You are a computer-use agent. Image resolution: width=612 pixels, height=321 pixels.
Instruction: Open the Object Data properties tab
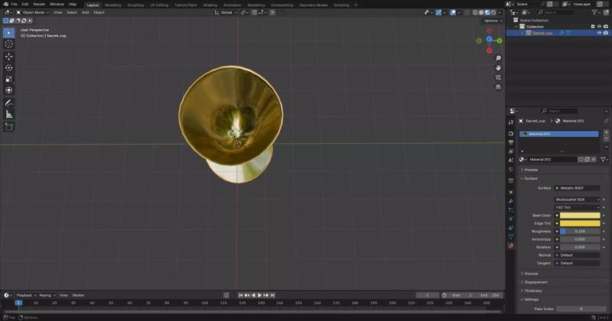(511, 237)
